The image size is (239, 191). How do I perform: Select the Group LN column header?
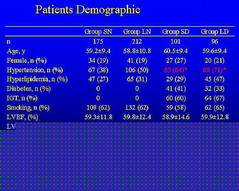[x=137, y=32]
